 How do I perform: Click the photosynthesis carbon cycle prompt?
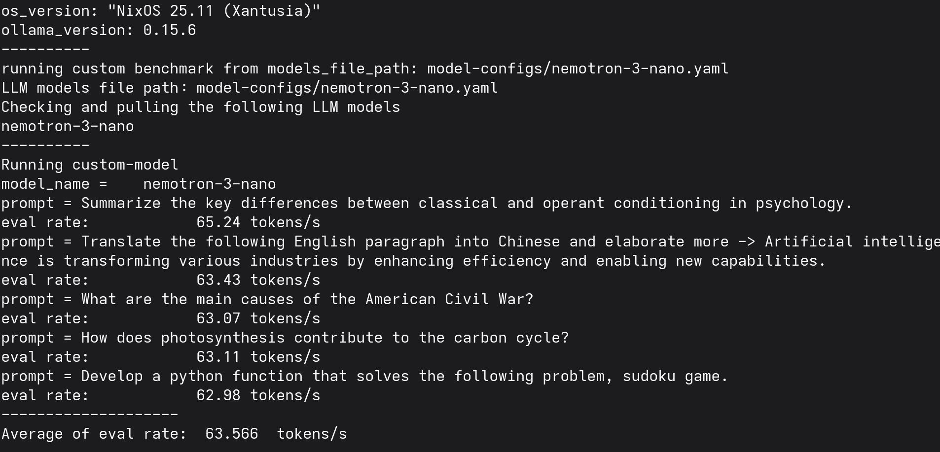[325, 338]
